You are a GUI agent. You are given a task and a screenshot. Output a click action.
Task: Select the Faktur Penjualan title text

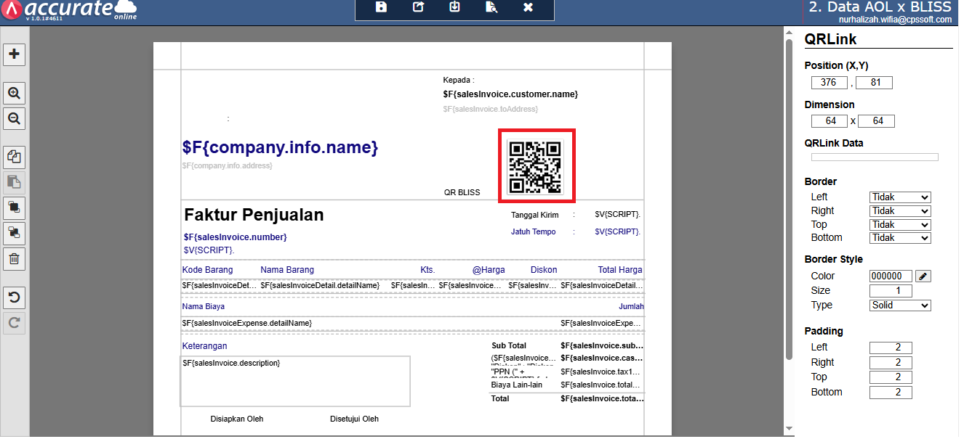point(254,215)
